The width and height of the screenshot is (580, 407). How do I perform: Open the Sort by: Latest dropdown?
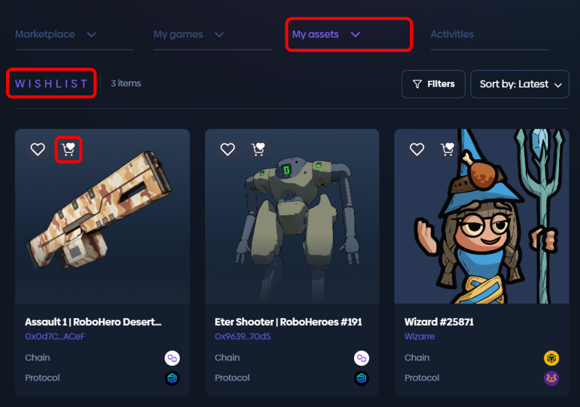[520, 84]
